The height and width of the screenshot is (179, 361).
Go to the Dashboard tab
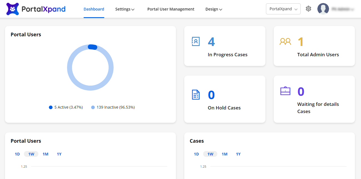tap(94, 9)
